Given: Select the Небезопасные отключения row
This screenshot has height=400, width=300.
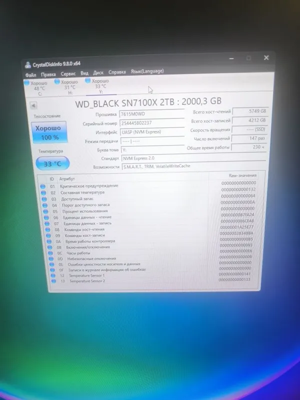Looking at the screenshot, I should (x=152, y=257).
